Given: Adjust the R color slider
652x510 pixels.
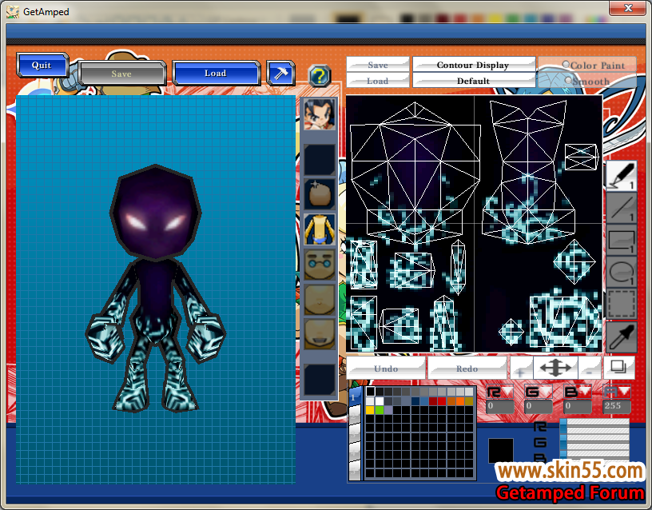Looking at the screenshot, I should click(x=594, y=426).
